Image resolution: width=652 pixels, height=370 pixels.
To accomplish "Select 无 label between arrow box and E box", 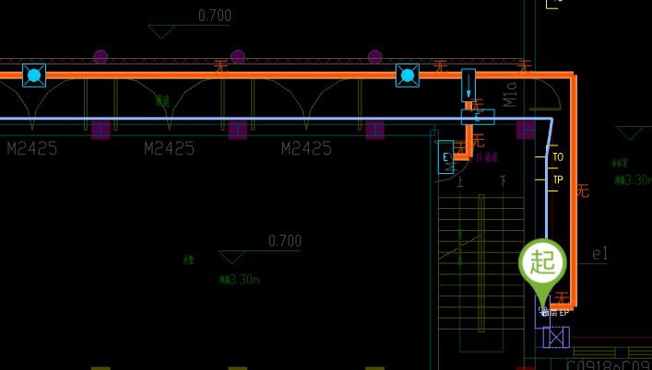I will (x=478, y=105).
